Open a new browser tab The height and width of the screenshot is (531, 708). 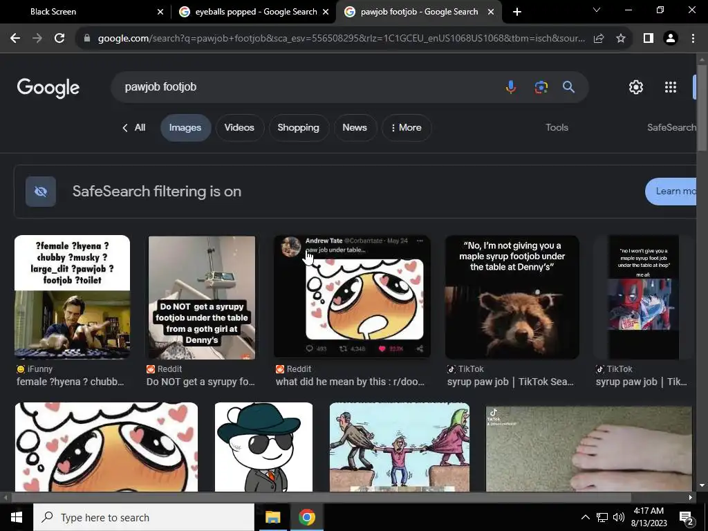pyautogui.click(x=517, y=12)
